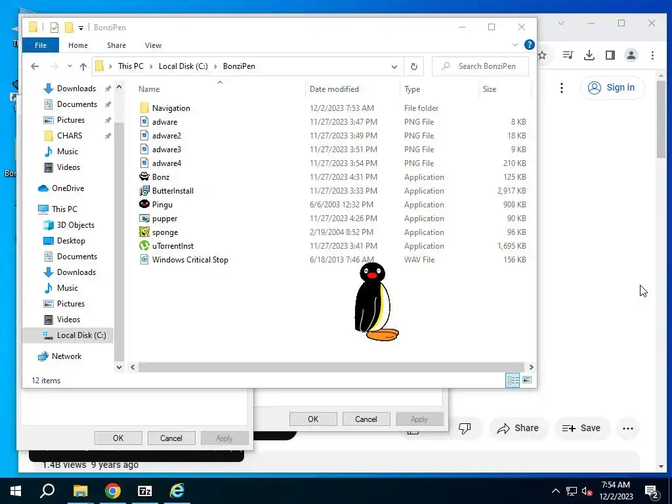This screenshot has width=672, height=504.
Task: Select the ButterInstall application icon
Action: [144, 191]
